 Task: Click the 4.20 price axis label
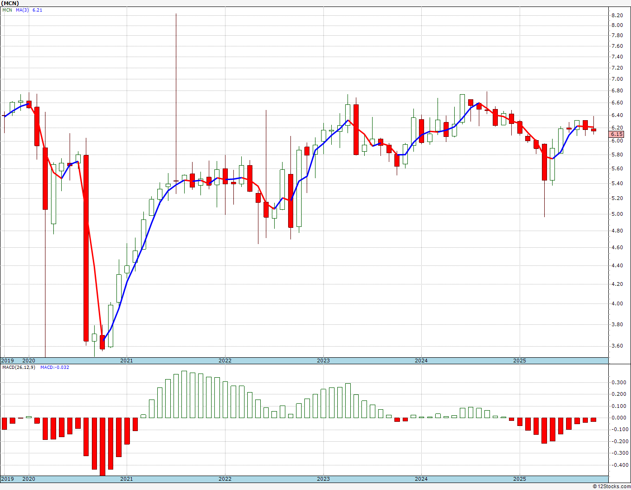pyautogui.click(x=617, y=284)
